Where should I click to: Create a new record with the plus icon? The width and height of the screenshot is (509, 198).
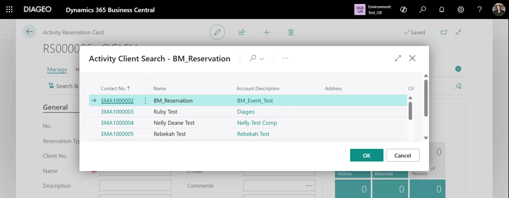tap(266, 32)
